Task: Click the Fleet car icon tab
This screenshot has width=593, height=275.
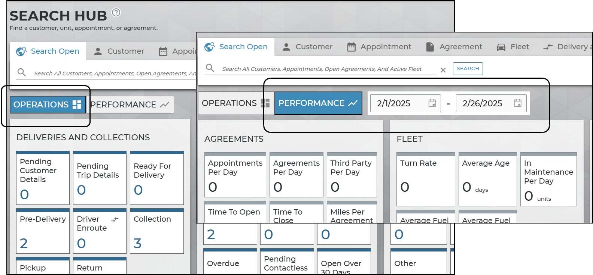Action: coord(501,47)
